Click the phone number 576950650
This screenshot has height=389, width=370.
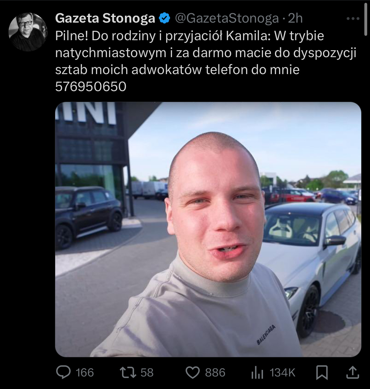(x=91, y=87)
